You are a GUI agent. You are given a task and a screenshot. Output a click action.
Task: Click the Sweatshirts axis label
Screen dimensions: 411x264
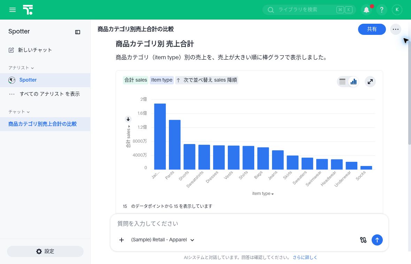195,179
